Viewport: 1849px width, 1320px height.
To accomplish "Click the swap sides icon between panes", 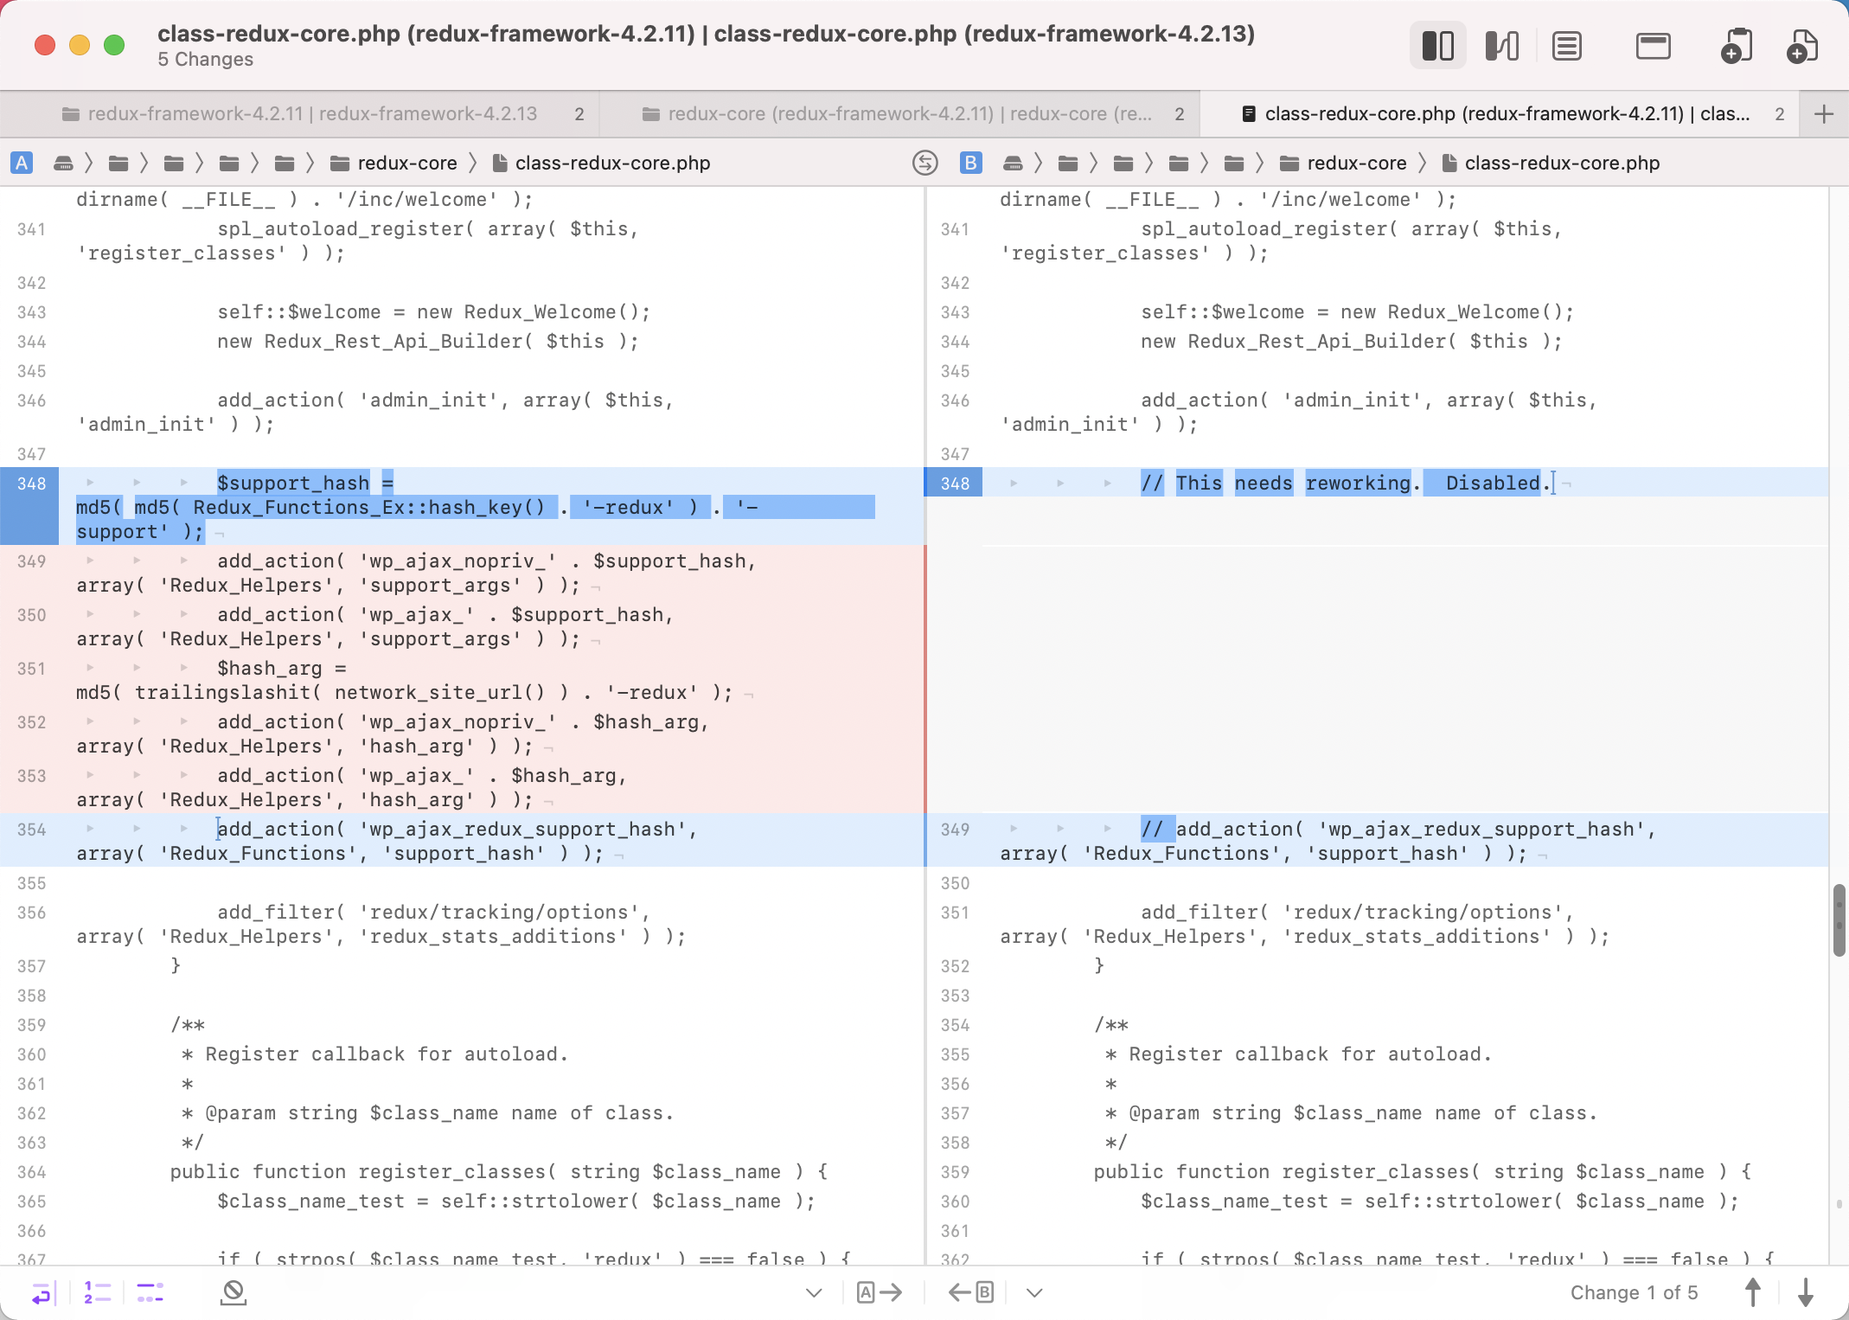I will 924,163.
